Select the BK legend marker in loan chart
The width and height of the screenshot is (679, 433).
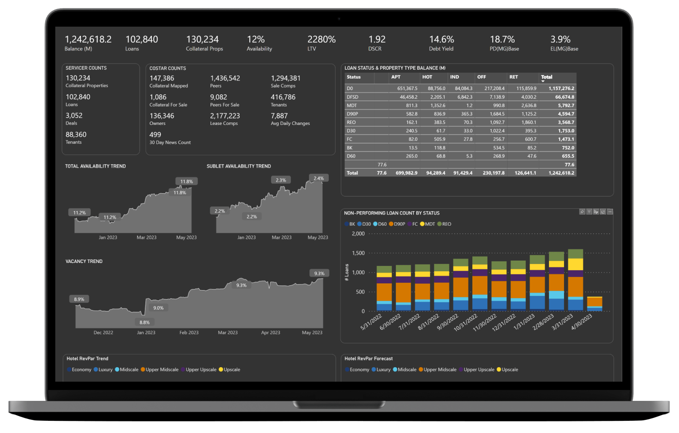[349, 224]
